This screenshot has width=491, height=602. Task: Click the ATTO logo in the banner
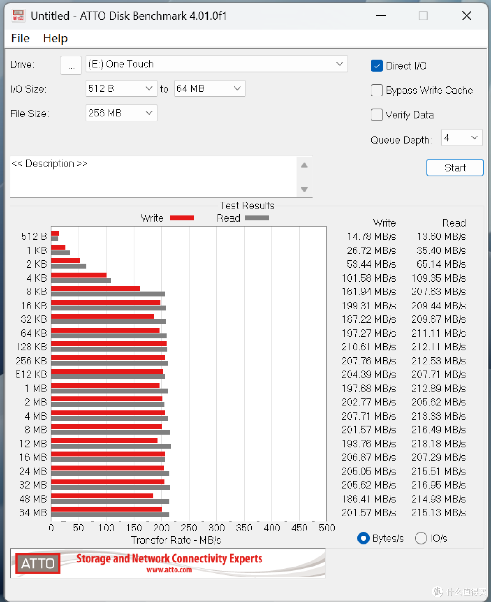(38, 563)
